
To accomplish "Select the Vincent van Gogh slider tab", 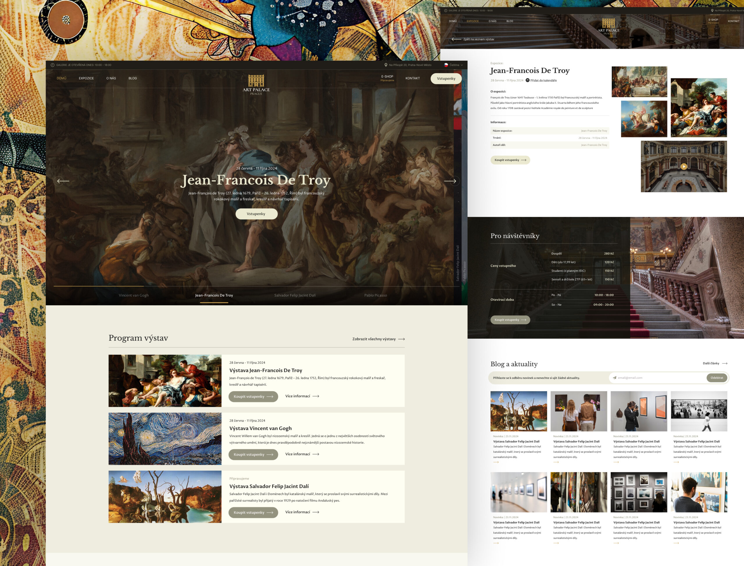I will [x=133, y=295].
